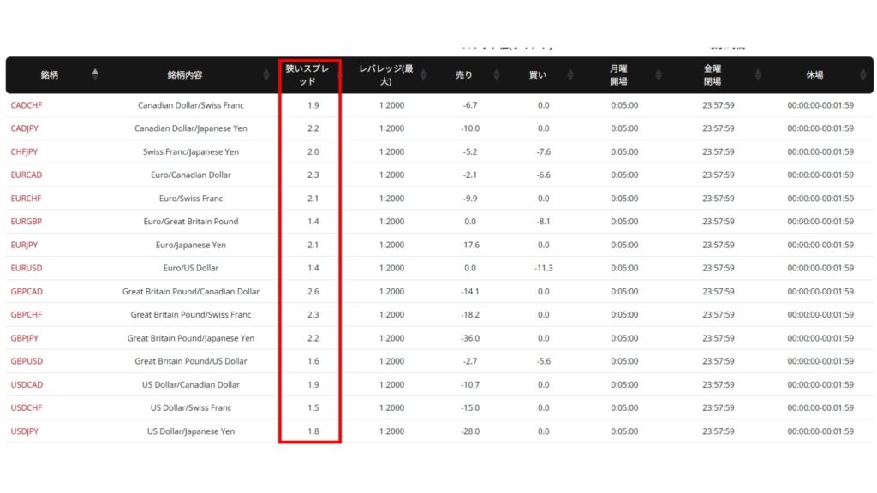Open the CADCHF symbol link
Image resolution: width=877 pixels, height=493 pixels.
(x=27, y=105)
